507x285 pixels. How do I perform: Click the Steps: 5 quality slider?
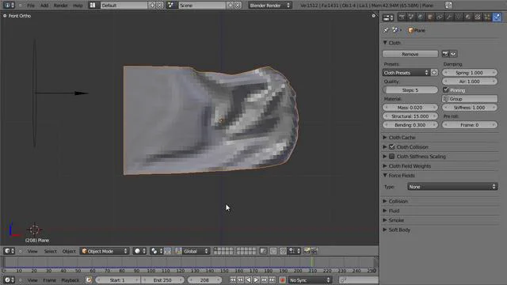point(410,90)
